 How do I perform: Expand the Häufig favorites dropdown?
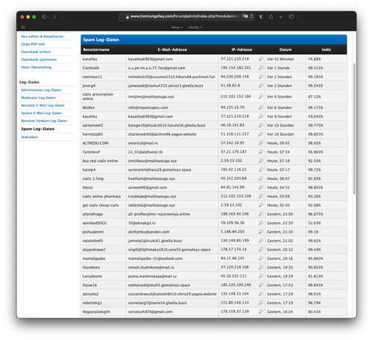click(x=195, y=27)
